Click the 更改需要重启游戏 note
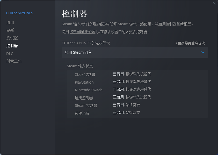Image resolution: width=218 pixels, height=155 pixels. (x=192, y=43)
